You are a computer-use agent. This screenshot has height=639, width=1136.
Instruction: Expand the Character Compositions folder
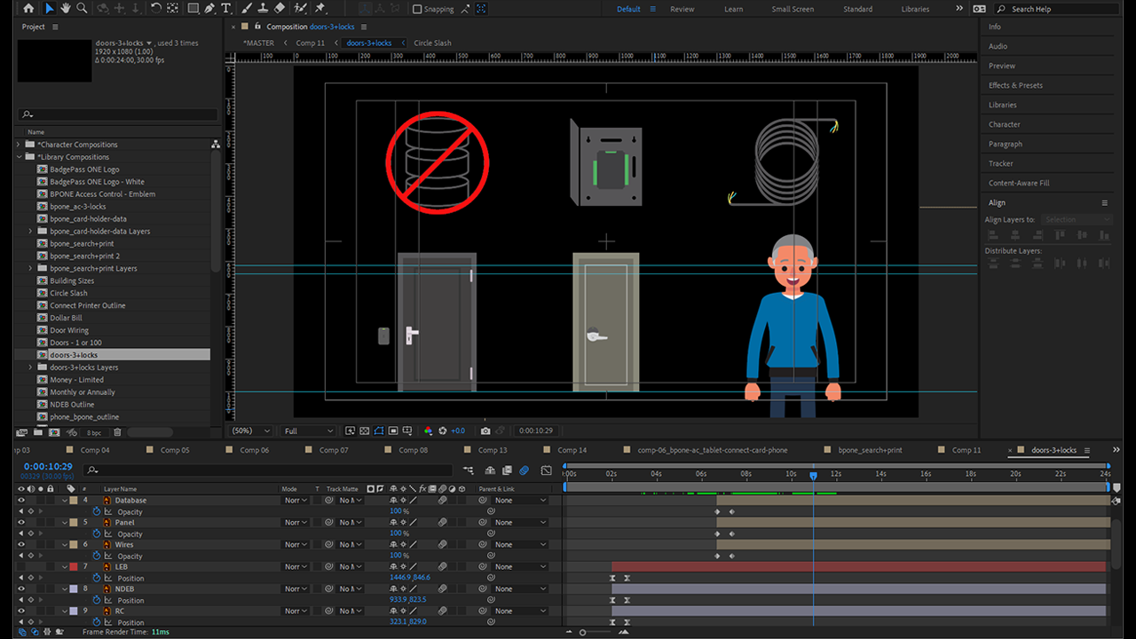coord(19,145)
